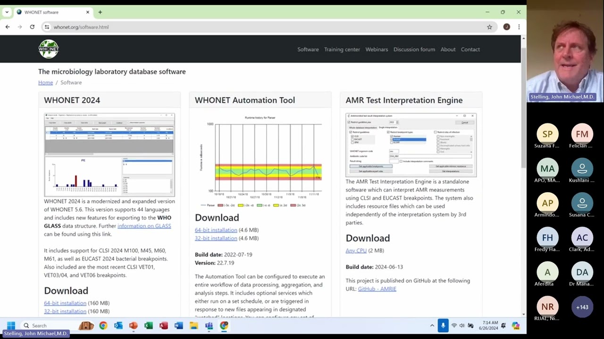Click John Michael Stelling's video tile

coord(565,51)
